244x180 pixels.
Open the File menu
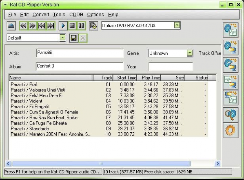tap(12, 15)
